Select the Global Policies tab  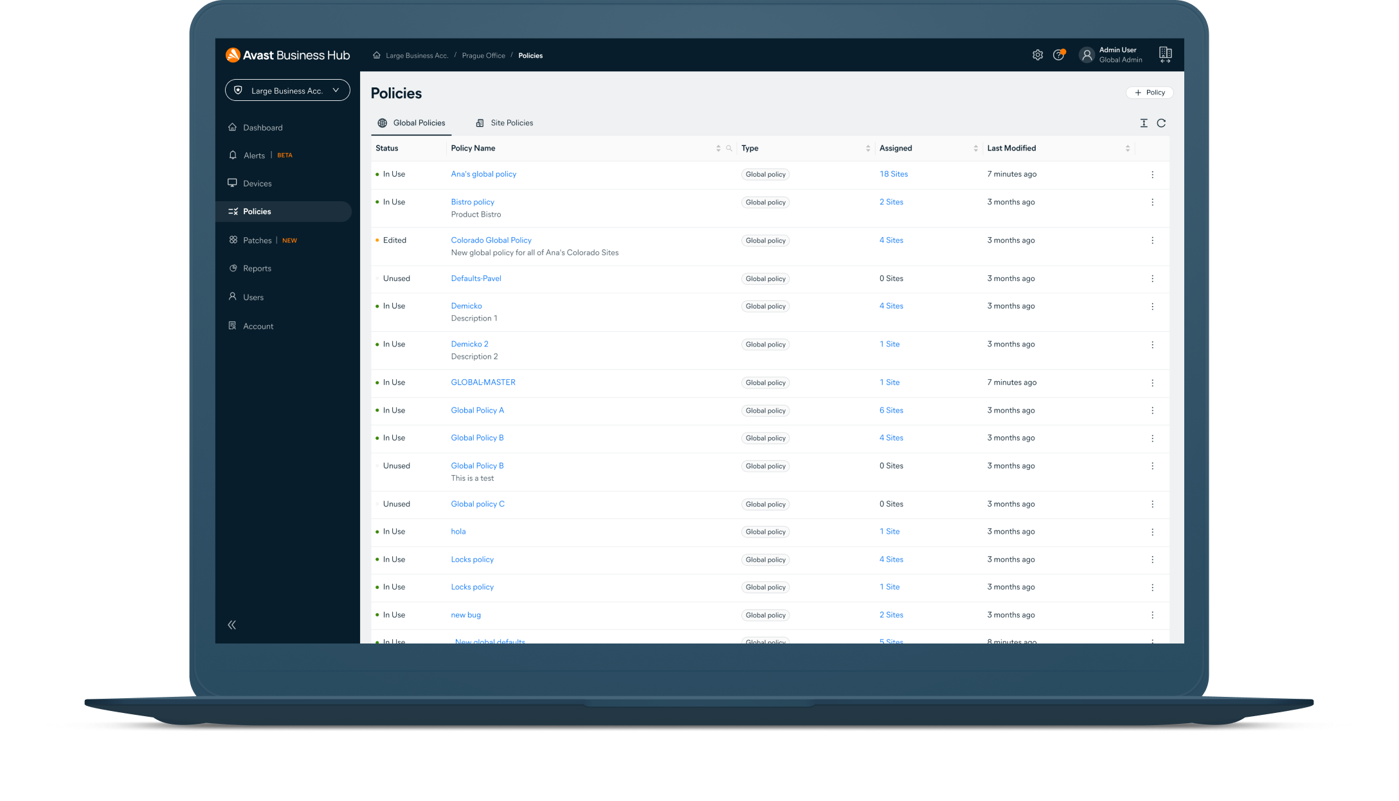(x=411, y=123)
